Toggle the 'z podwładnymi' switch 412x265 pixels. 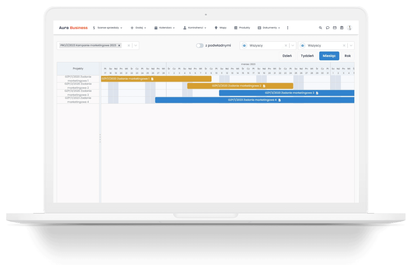point(200,45)
